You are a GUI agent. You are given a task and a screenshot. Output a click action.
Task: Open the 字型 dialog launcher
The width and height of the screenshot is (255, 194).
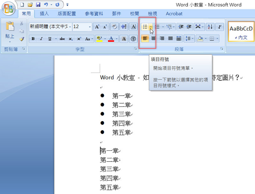tap(135, 49)
